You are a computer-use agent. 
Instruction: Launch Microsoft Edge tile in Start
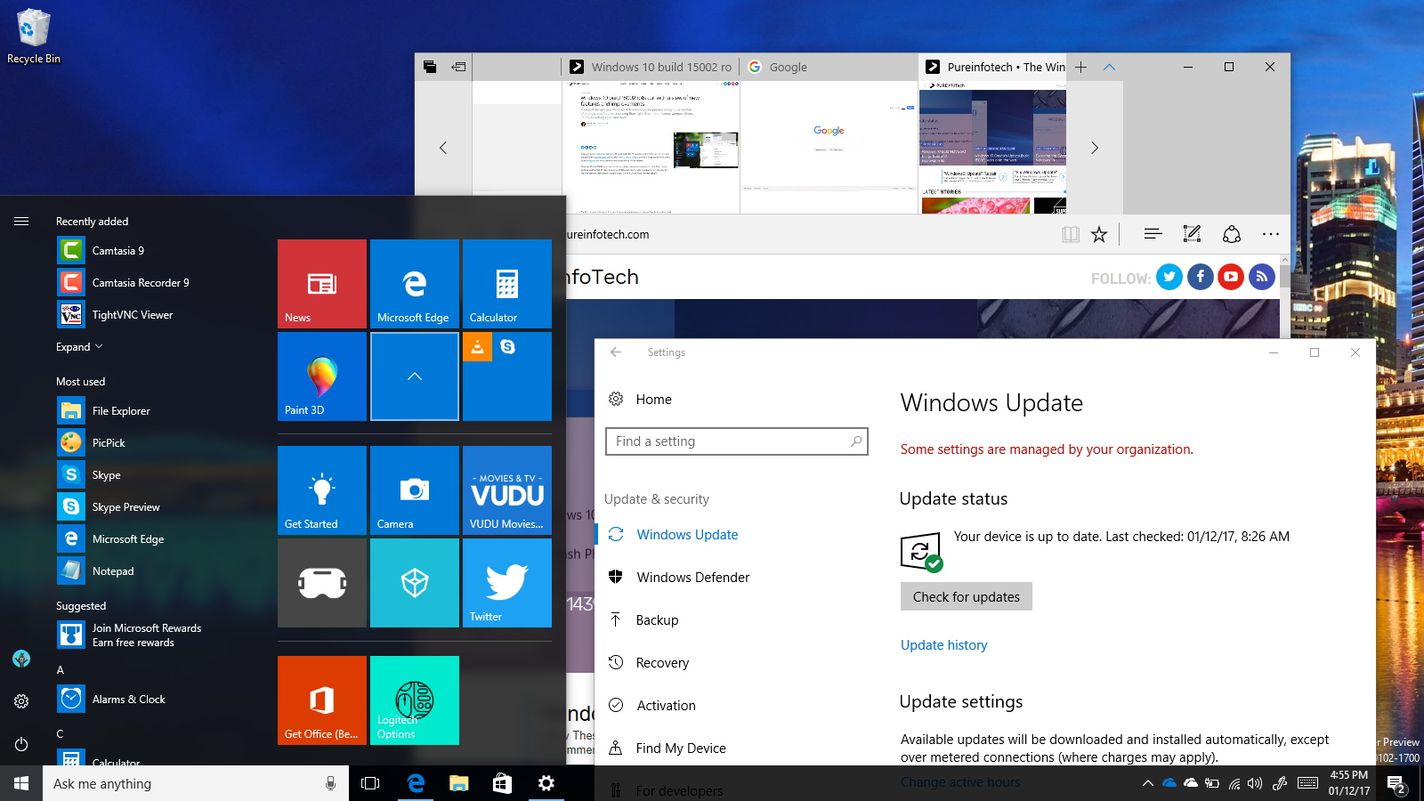(415, 284)
